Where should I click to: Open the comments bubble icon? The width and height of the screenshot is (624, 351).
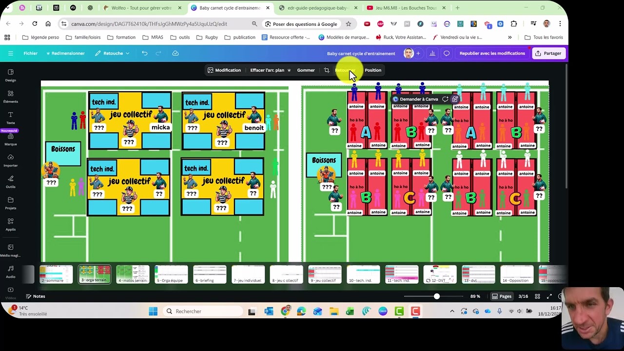point(447,53)
